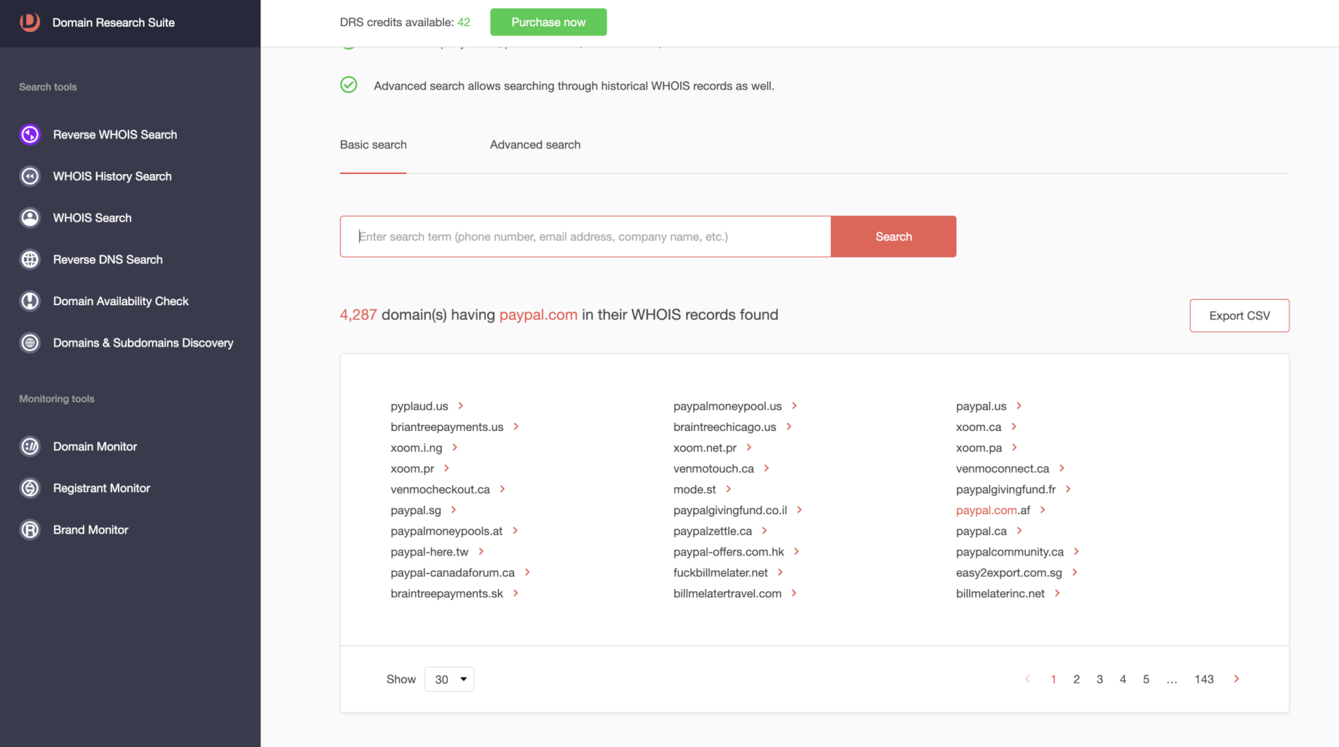This screenshot has width=1339, height=747.
Task: Open the xoom.net.pr domain link
Action: pos(704,447)
